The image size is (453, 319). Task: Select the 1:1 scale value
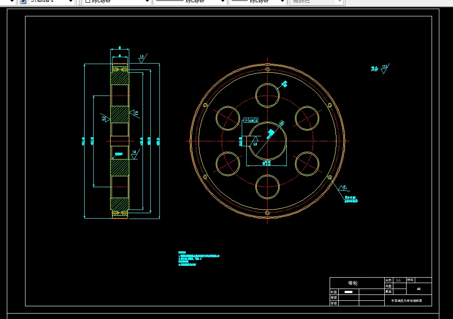pos(398,280)
